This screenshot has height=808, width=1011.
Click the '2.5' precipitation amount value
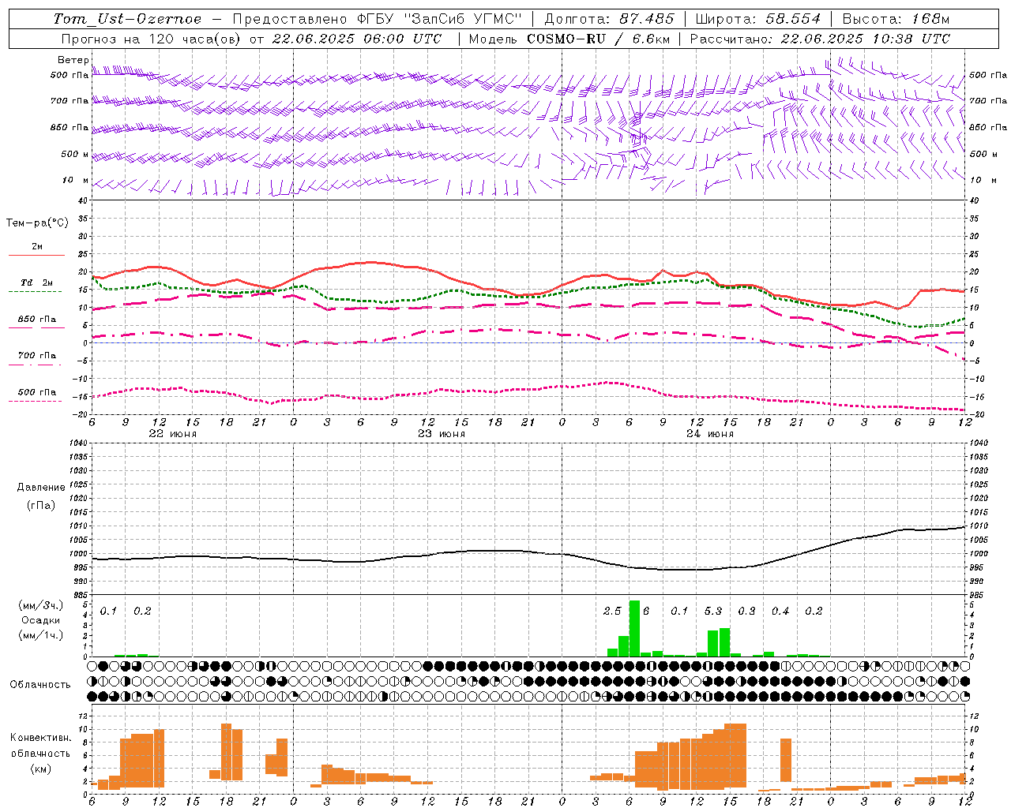coord(612,611)
